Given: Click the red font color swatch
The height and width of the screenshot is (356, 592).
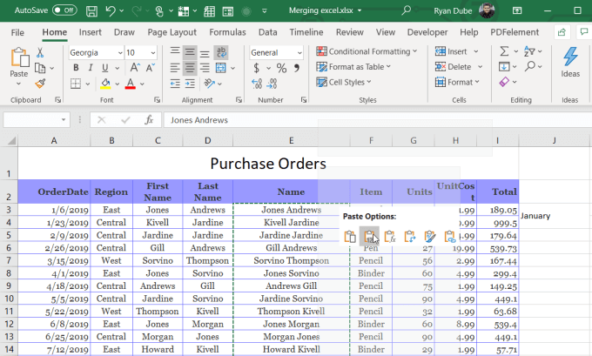Looking at the screenshot, I should [130, 84].
